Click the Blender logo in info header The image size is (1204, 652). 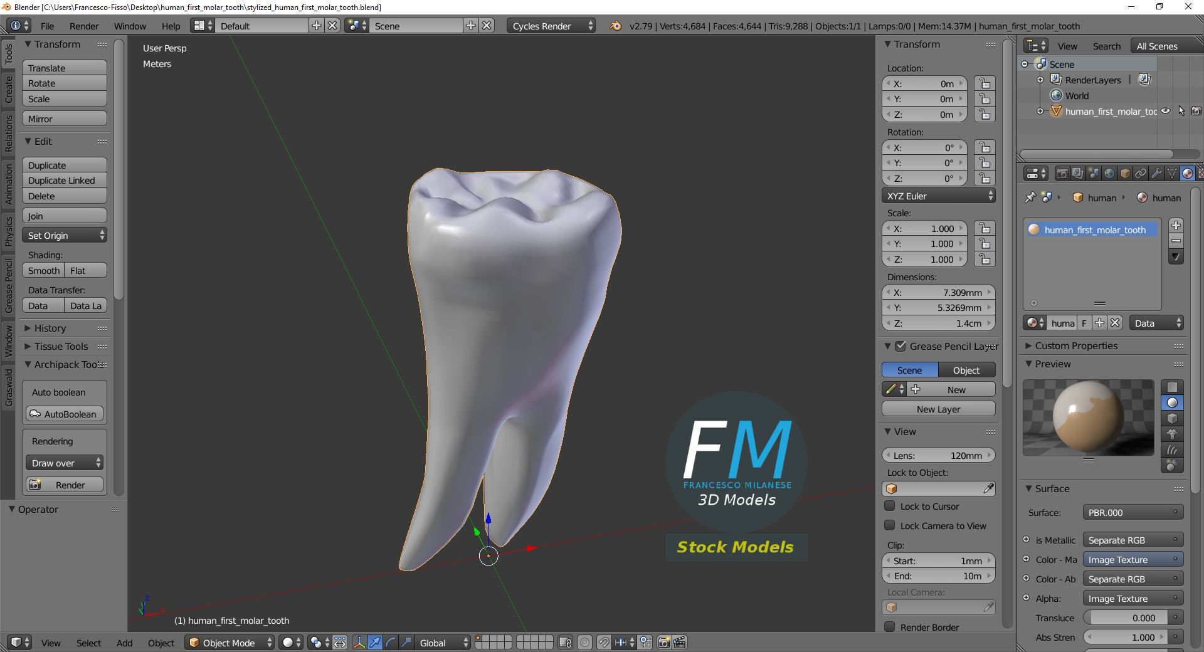(616, 26)
